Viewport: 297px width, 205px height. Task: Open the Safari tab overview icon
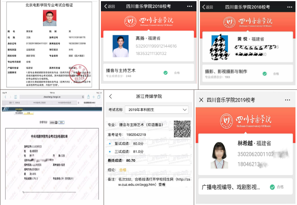(99, 97)
